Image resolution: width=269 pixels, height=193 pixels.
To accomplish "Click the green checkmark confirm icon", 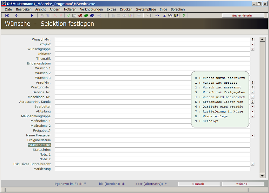I will (69, 16).
